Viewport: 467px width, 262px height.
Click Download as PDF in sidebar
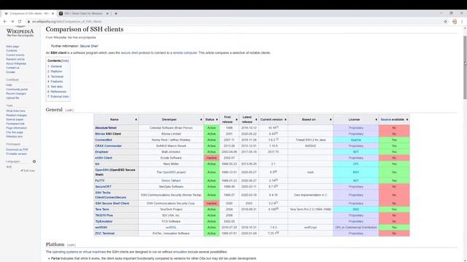(x=17, y=149)
